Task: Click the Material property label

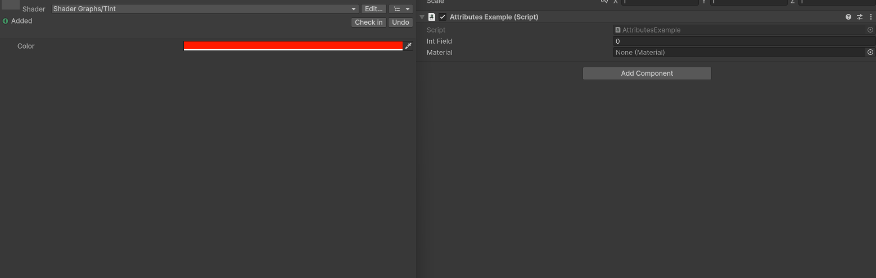Action: click(x=440, y=52)
